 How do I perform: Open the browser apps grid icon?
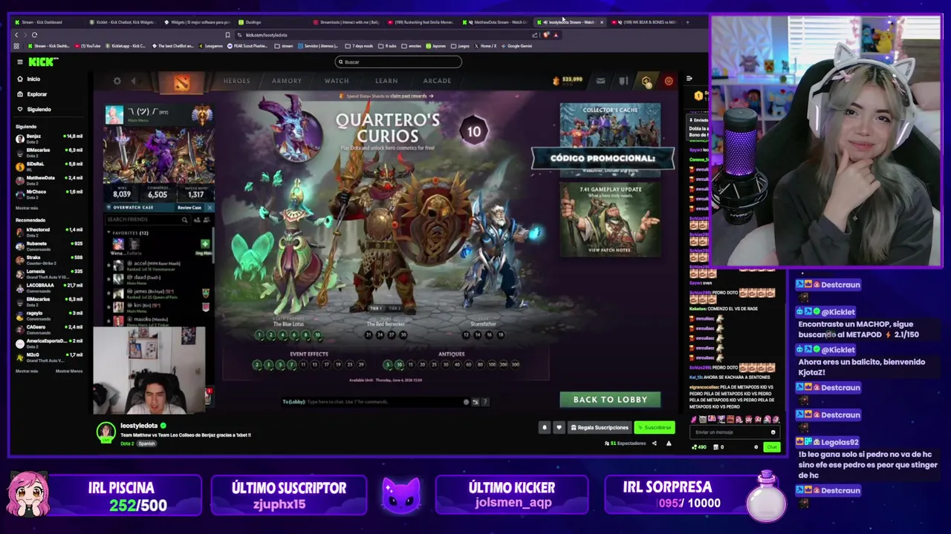click(16, 46)
